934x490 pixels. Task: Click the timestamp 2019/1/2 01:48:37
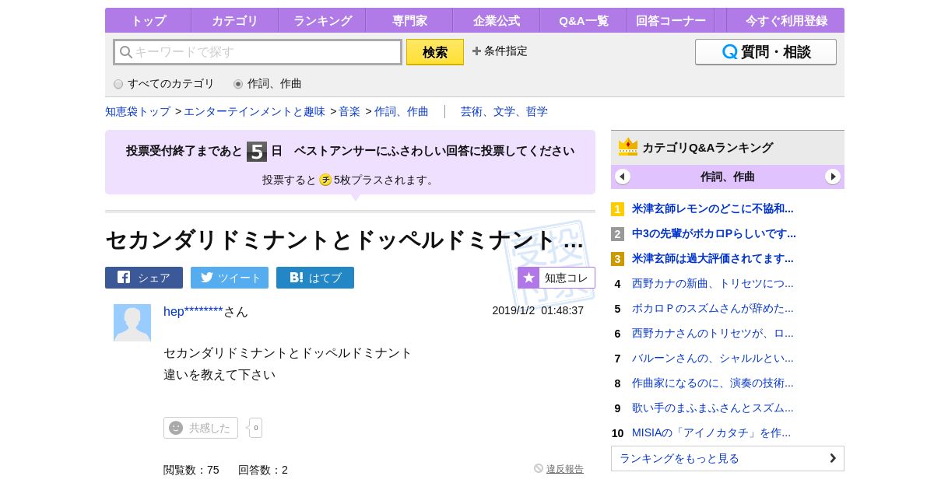[x=538, y=310]
